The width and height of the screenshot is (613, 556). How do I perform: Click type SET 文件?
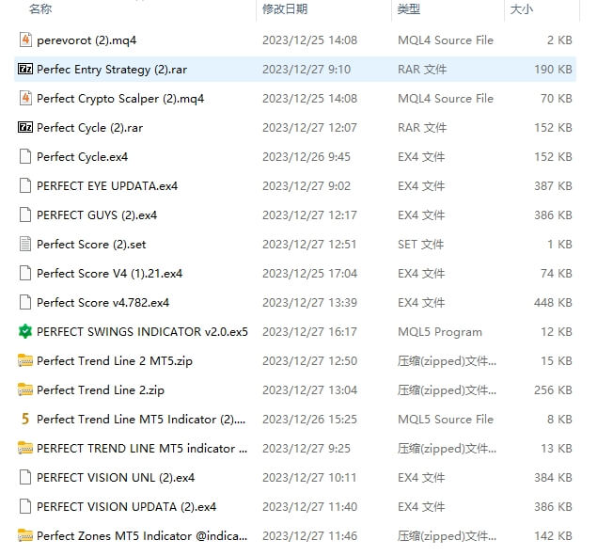tap(420, 245)
